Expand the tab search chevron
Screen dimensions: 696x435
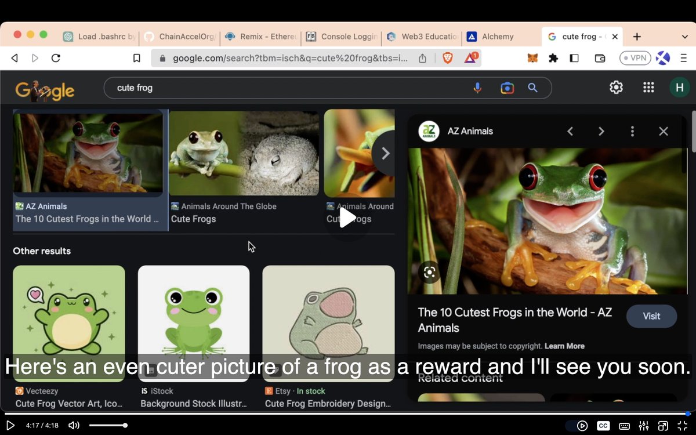684,37
